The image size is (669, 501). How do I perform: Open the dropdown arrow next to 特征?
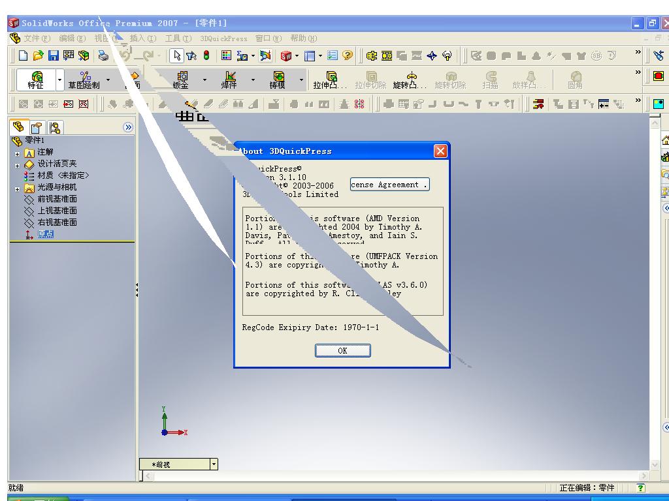click(59, 80)
